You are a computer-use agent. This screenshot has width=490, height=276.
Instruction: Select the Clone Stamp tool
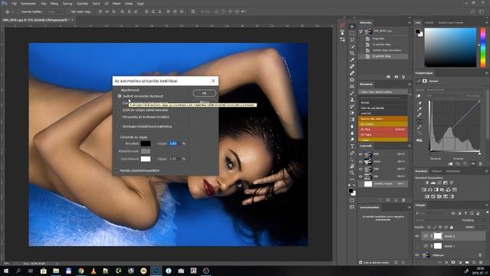(352, 100)
